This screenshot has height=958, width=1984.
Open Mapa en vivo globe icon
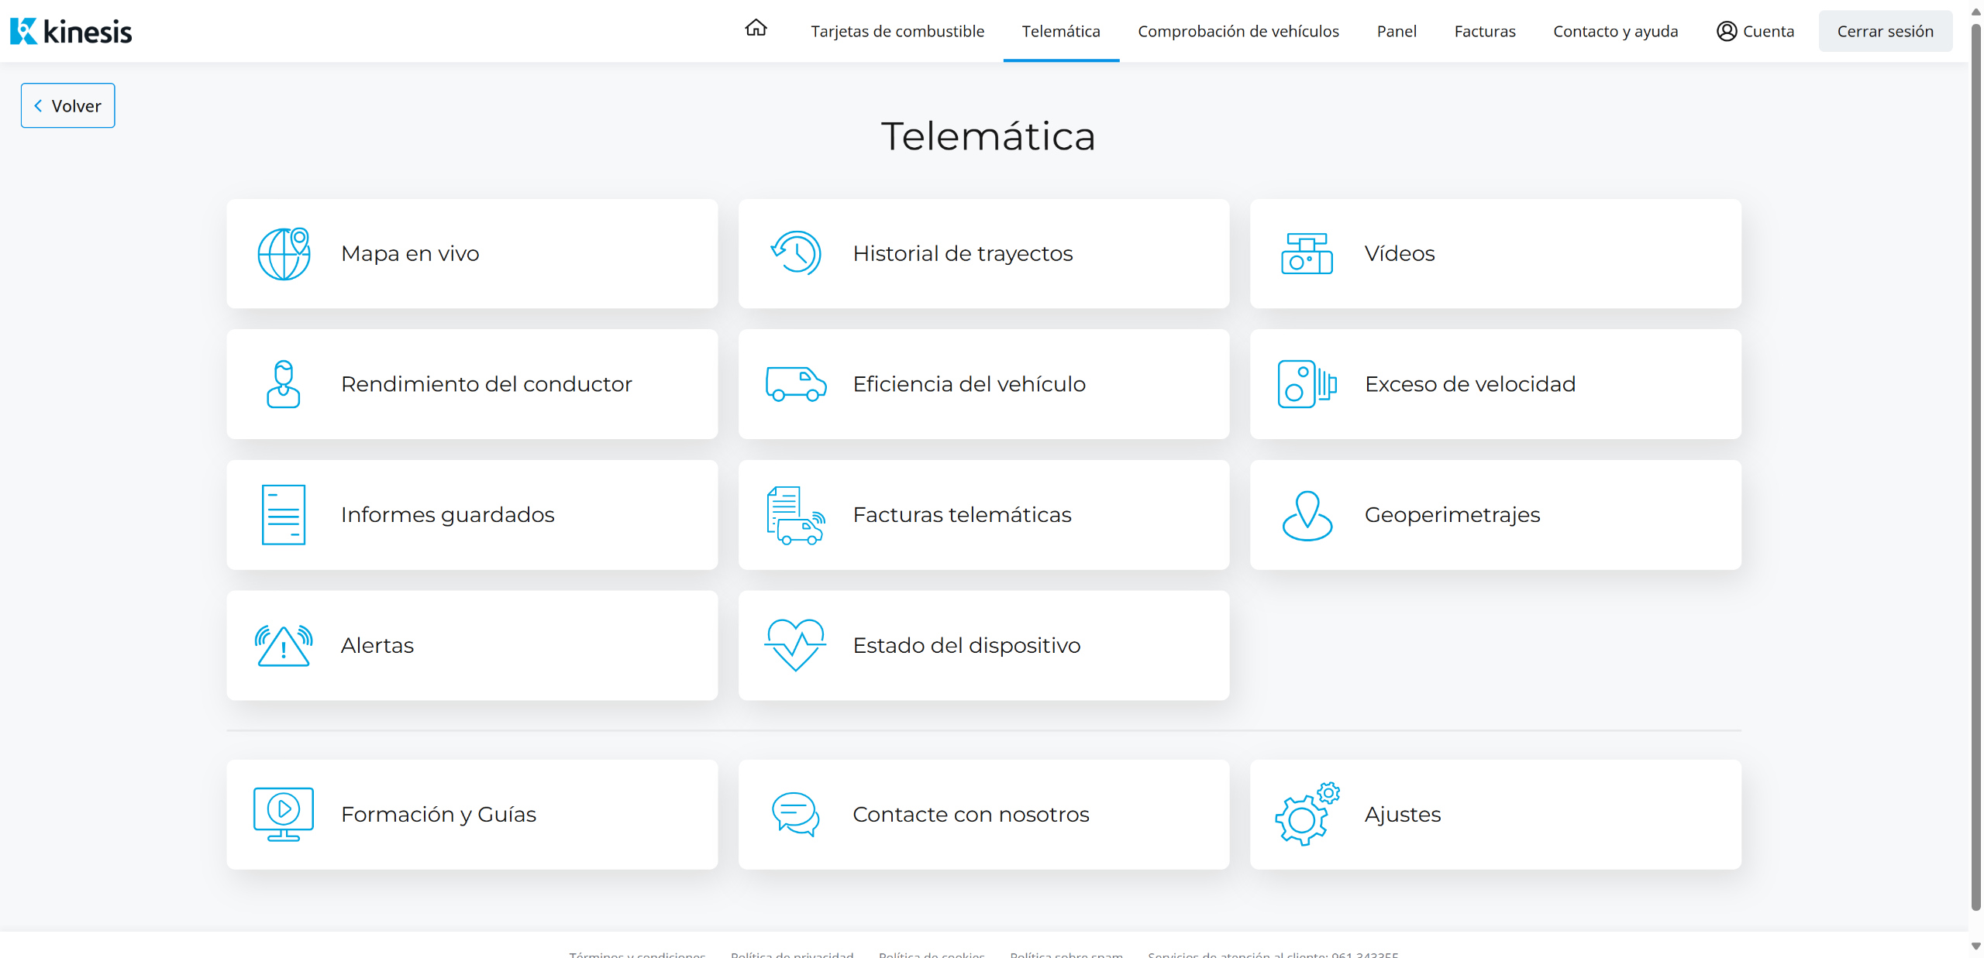pos(284,253)
